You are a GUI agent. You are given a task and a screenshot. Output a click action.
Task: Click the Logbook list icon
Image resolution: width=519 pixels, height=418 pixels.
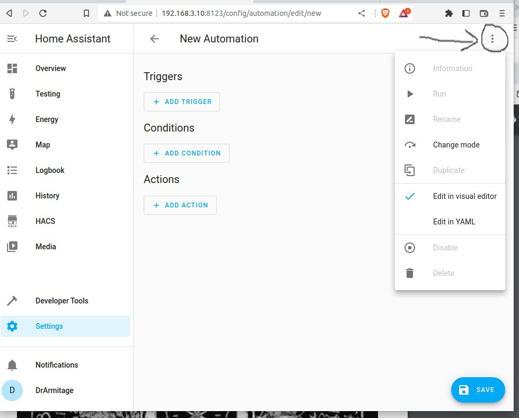click(x=12, y=170)
